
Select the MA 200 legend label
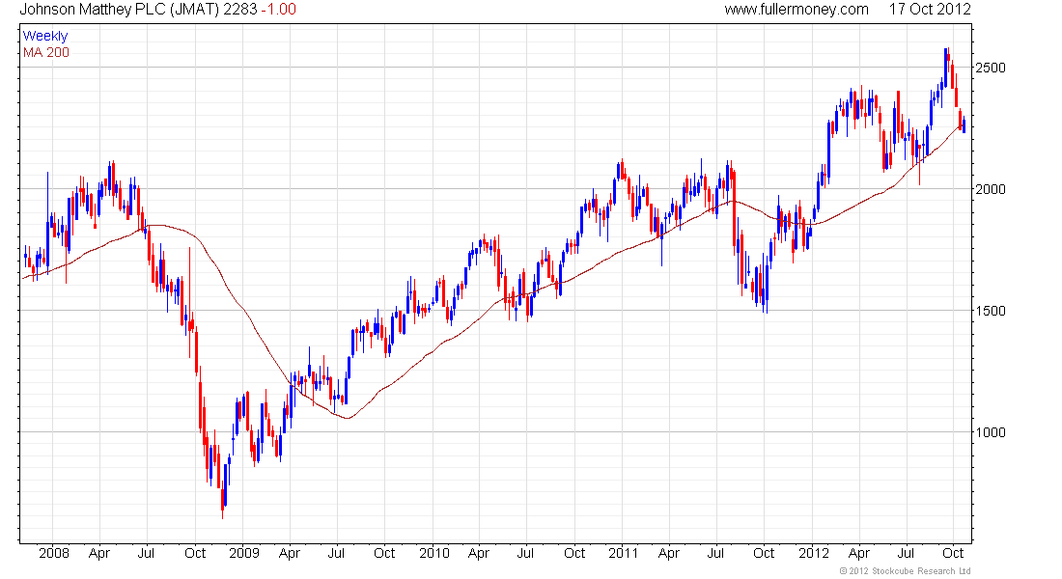tap(46, 53)
